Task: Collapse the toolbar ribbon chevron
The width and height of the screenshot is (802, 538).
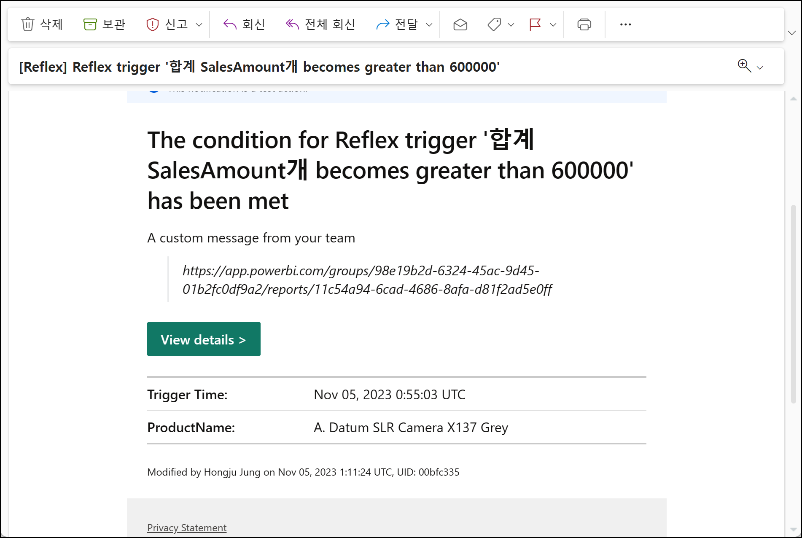Action: [792, 33]
